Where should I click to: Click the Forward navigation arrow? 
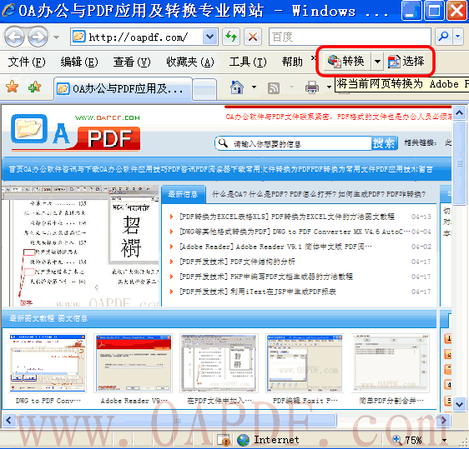pyautogui.click(x=38, y=37)
